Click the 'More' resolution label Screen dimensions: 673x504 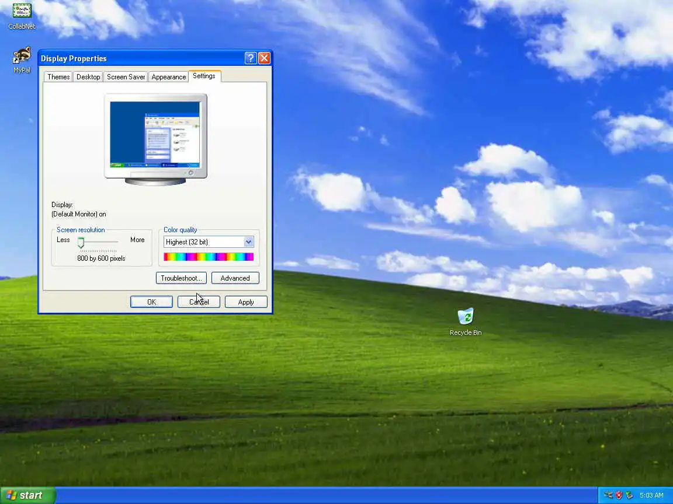click(137, 240)
